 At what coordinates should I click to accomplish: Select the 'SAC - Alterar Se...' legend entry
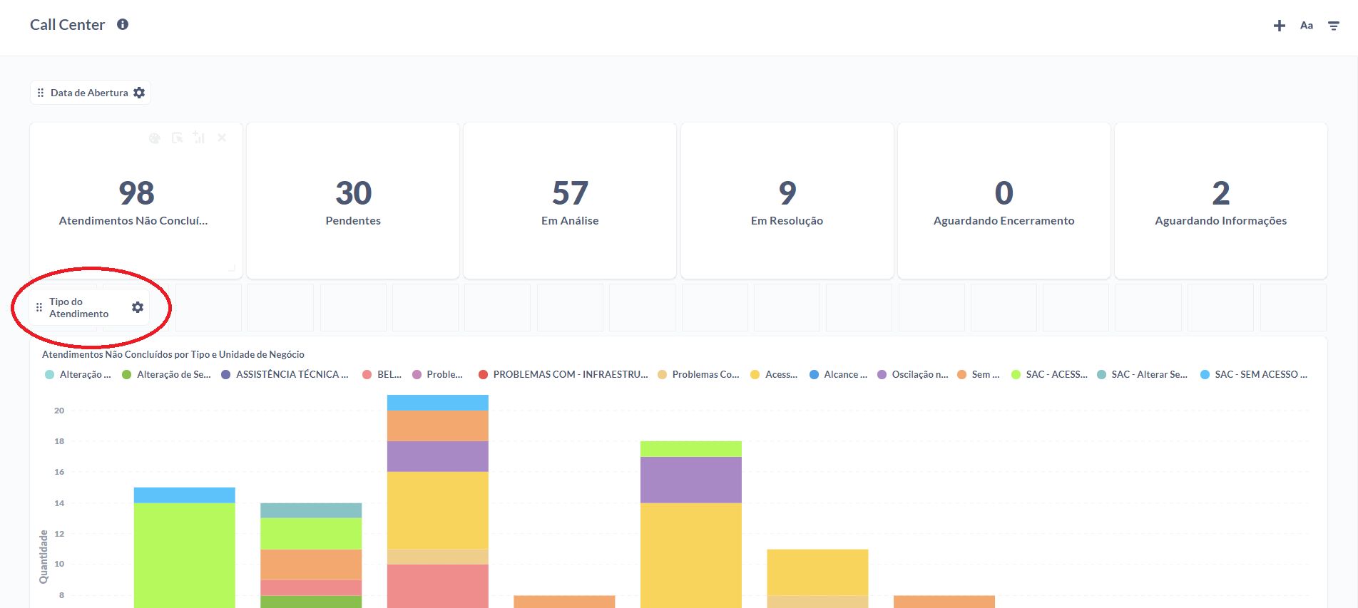tap(1142, 374)
